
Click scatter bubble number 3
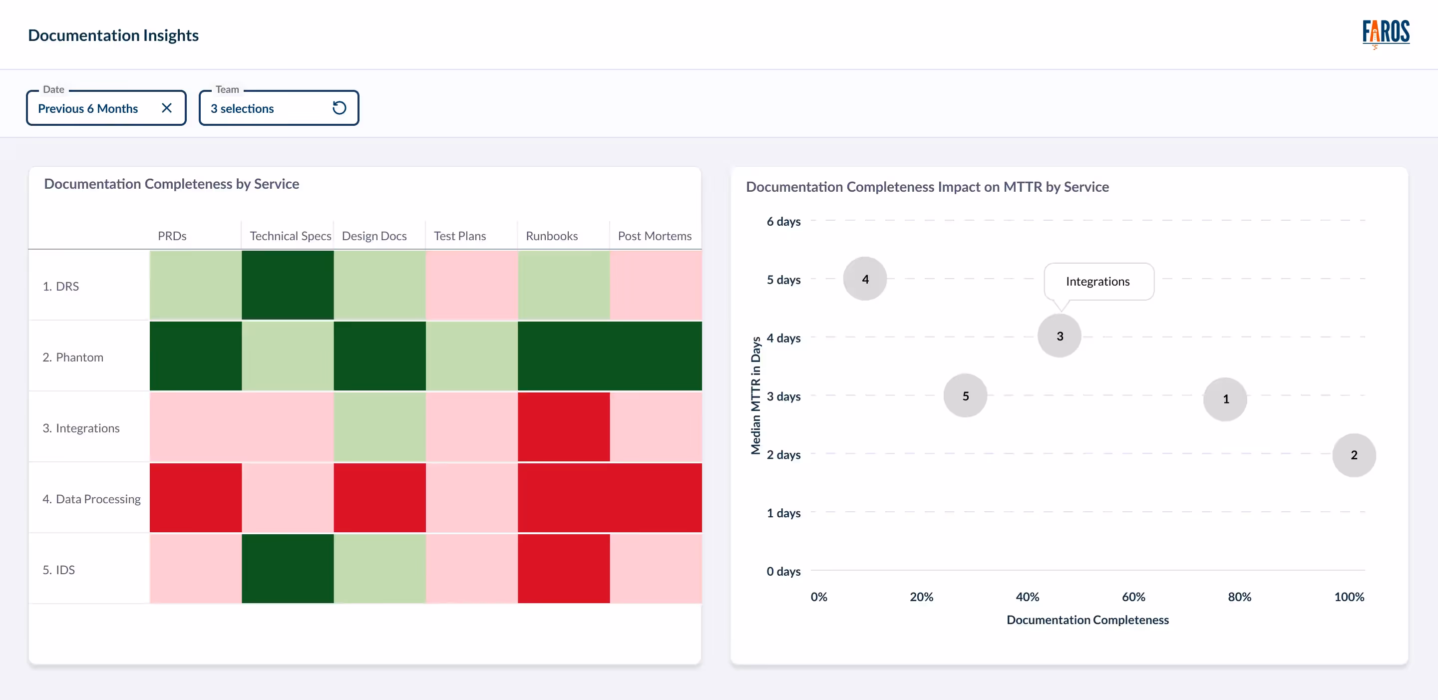(x=1059, y=336)
